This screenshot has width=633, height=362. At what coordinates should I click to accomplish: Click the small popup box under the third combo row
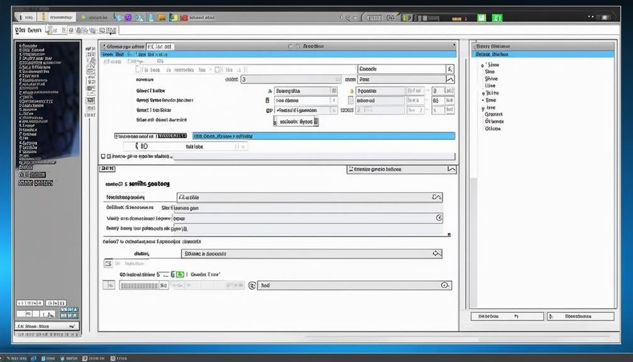tap(296, 122)
